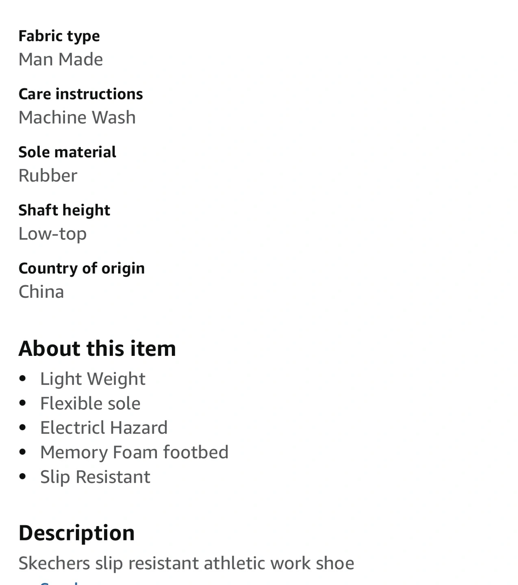The height and width of the screenshot is (585, 518).
Task: Tap the Shaft height label
Action: coord(64,210)
